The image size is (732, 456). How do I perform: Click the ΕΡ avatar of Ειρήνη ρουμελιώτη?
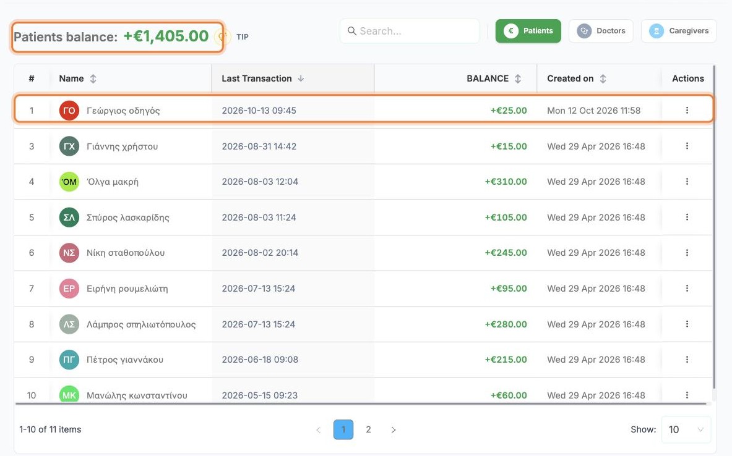tap(69, 288)
